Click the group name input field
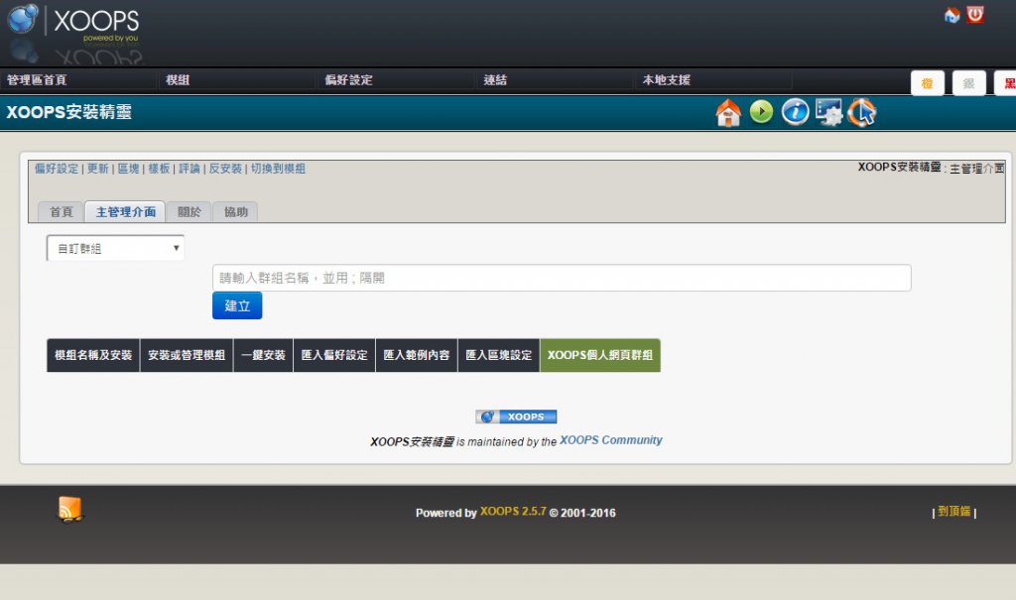1016x600 pixels. 562,279
